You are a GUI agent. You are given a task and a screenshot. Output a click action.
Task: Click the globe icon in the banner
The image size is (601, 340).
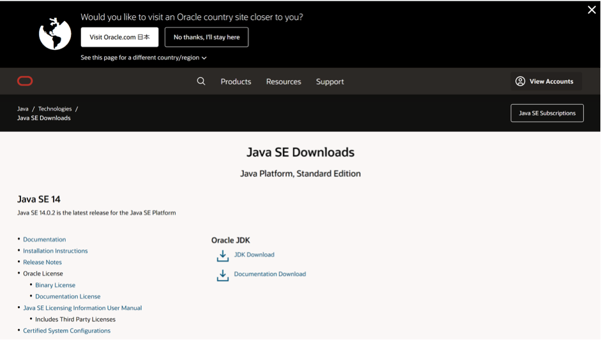(x=55, y=33)
